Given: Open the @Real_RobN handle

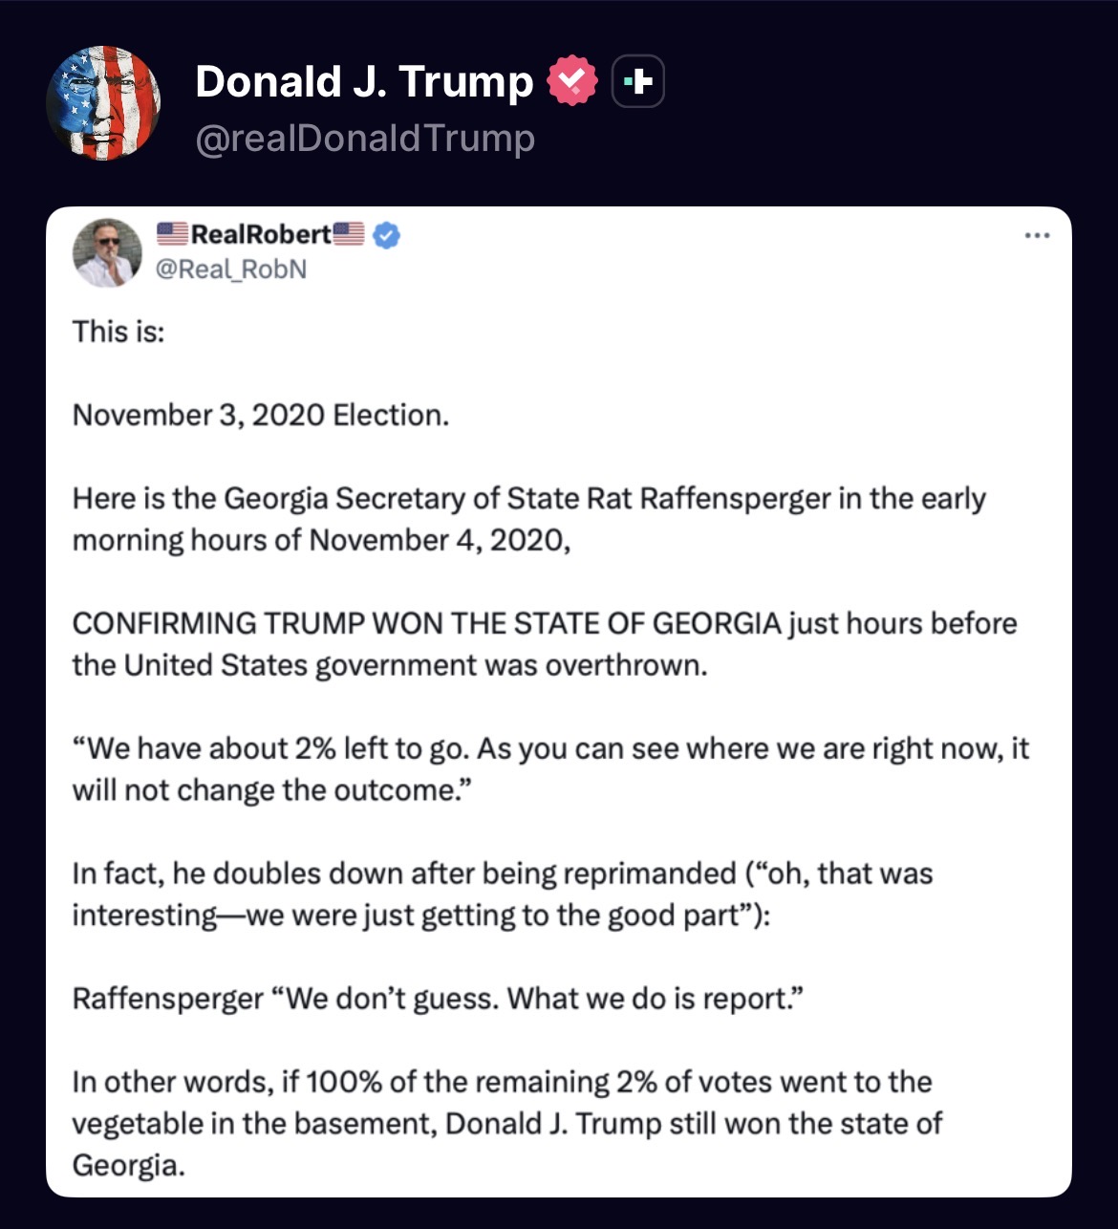Looking at the screenshot, I should [231, 270].
